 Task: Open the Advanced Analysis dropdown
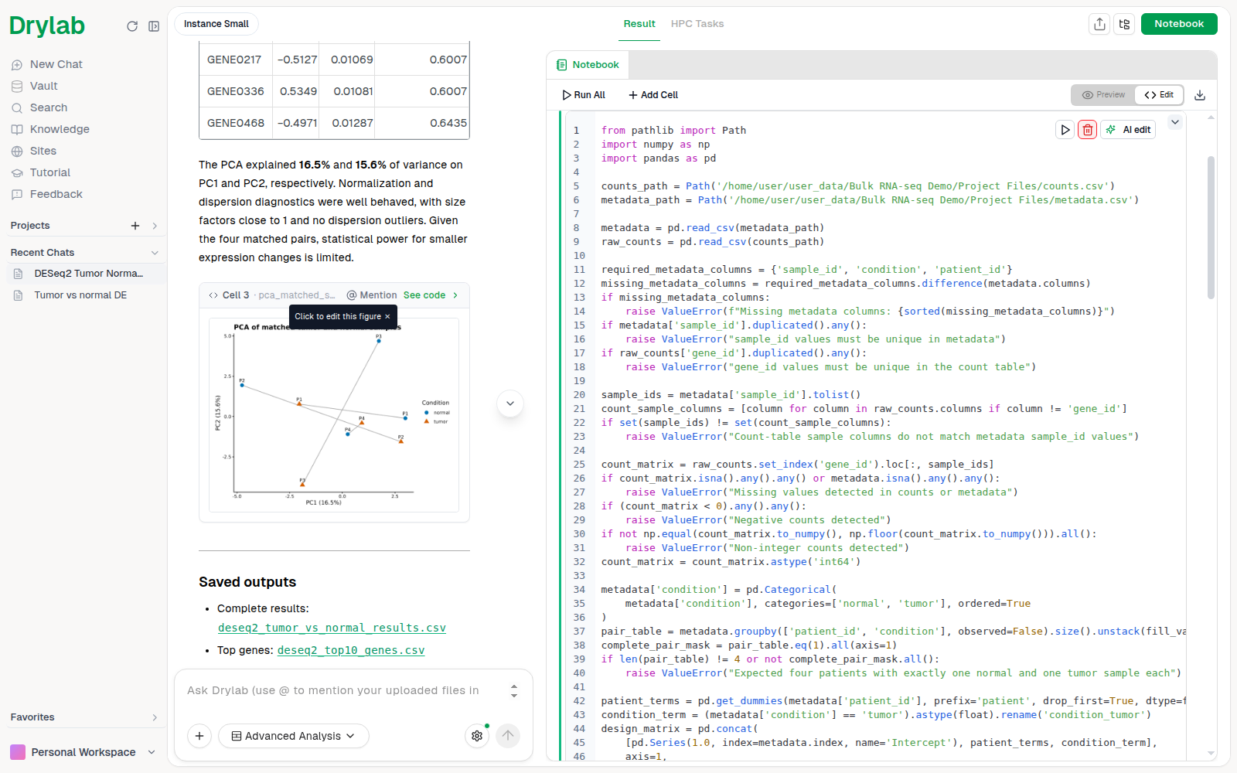point(293,736)
